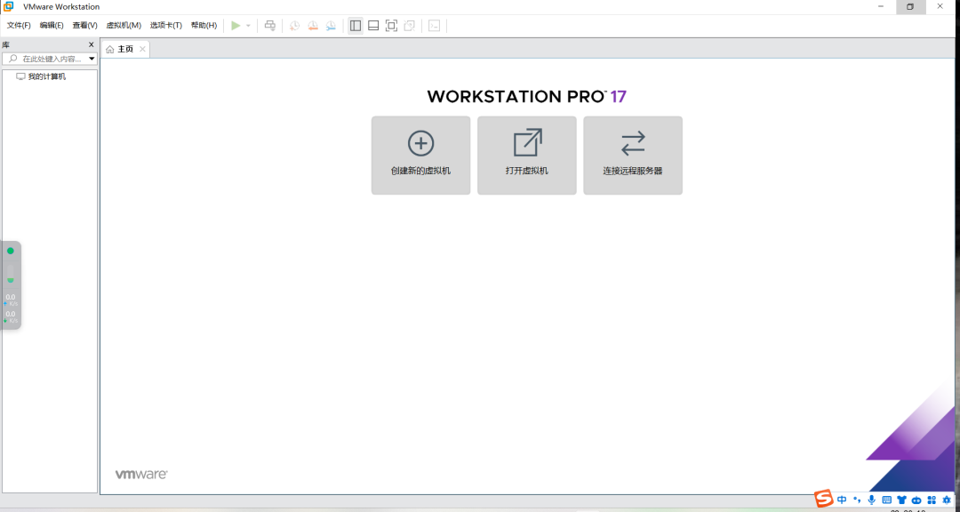
Task: Click the download speed 0.0 K/s reading
Action: click(x=11, y=317)
